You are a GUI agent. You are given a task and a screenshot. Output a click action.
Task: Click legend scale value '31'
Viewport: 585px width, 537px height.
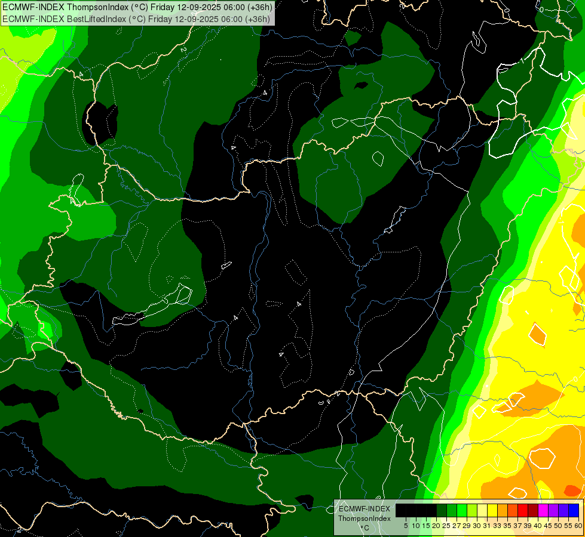[486, 526]
